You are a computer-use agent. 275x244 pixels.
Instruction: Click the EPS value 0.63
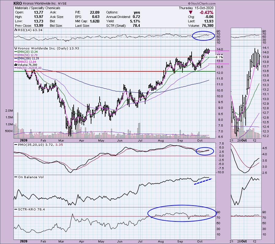click(96, 17)
